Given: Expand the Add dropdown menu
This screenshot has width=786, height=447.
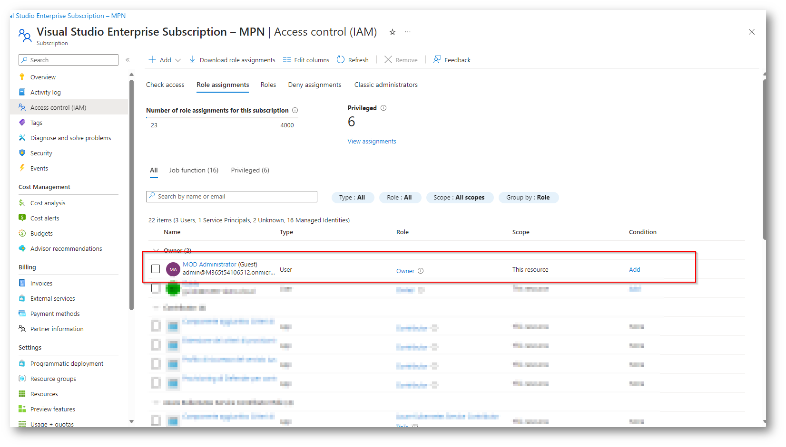Looking at the screenshot, I should [177, 60].
